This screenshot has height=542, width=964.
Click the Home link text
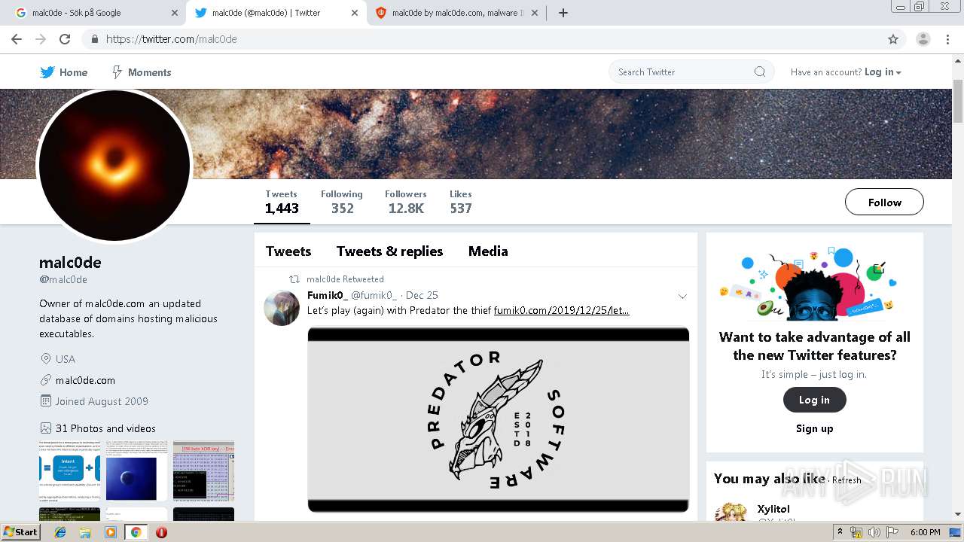coord(73,72)
